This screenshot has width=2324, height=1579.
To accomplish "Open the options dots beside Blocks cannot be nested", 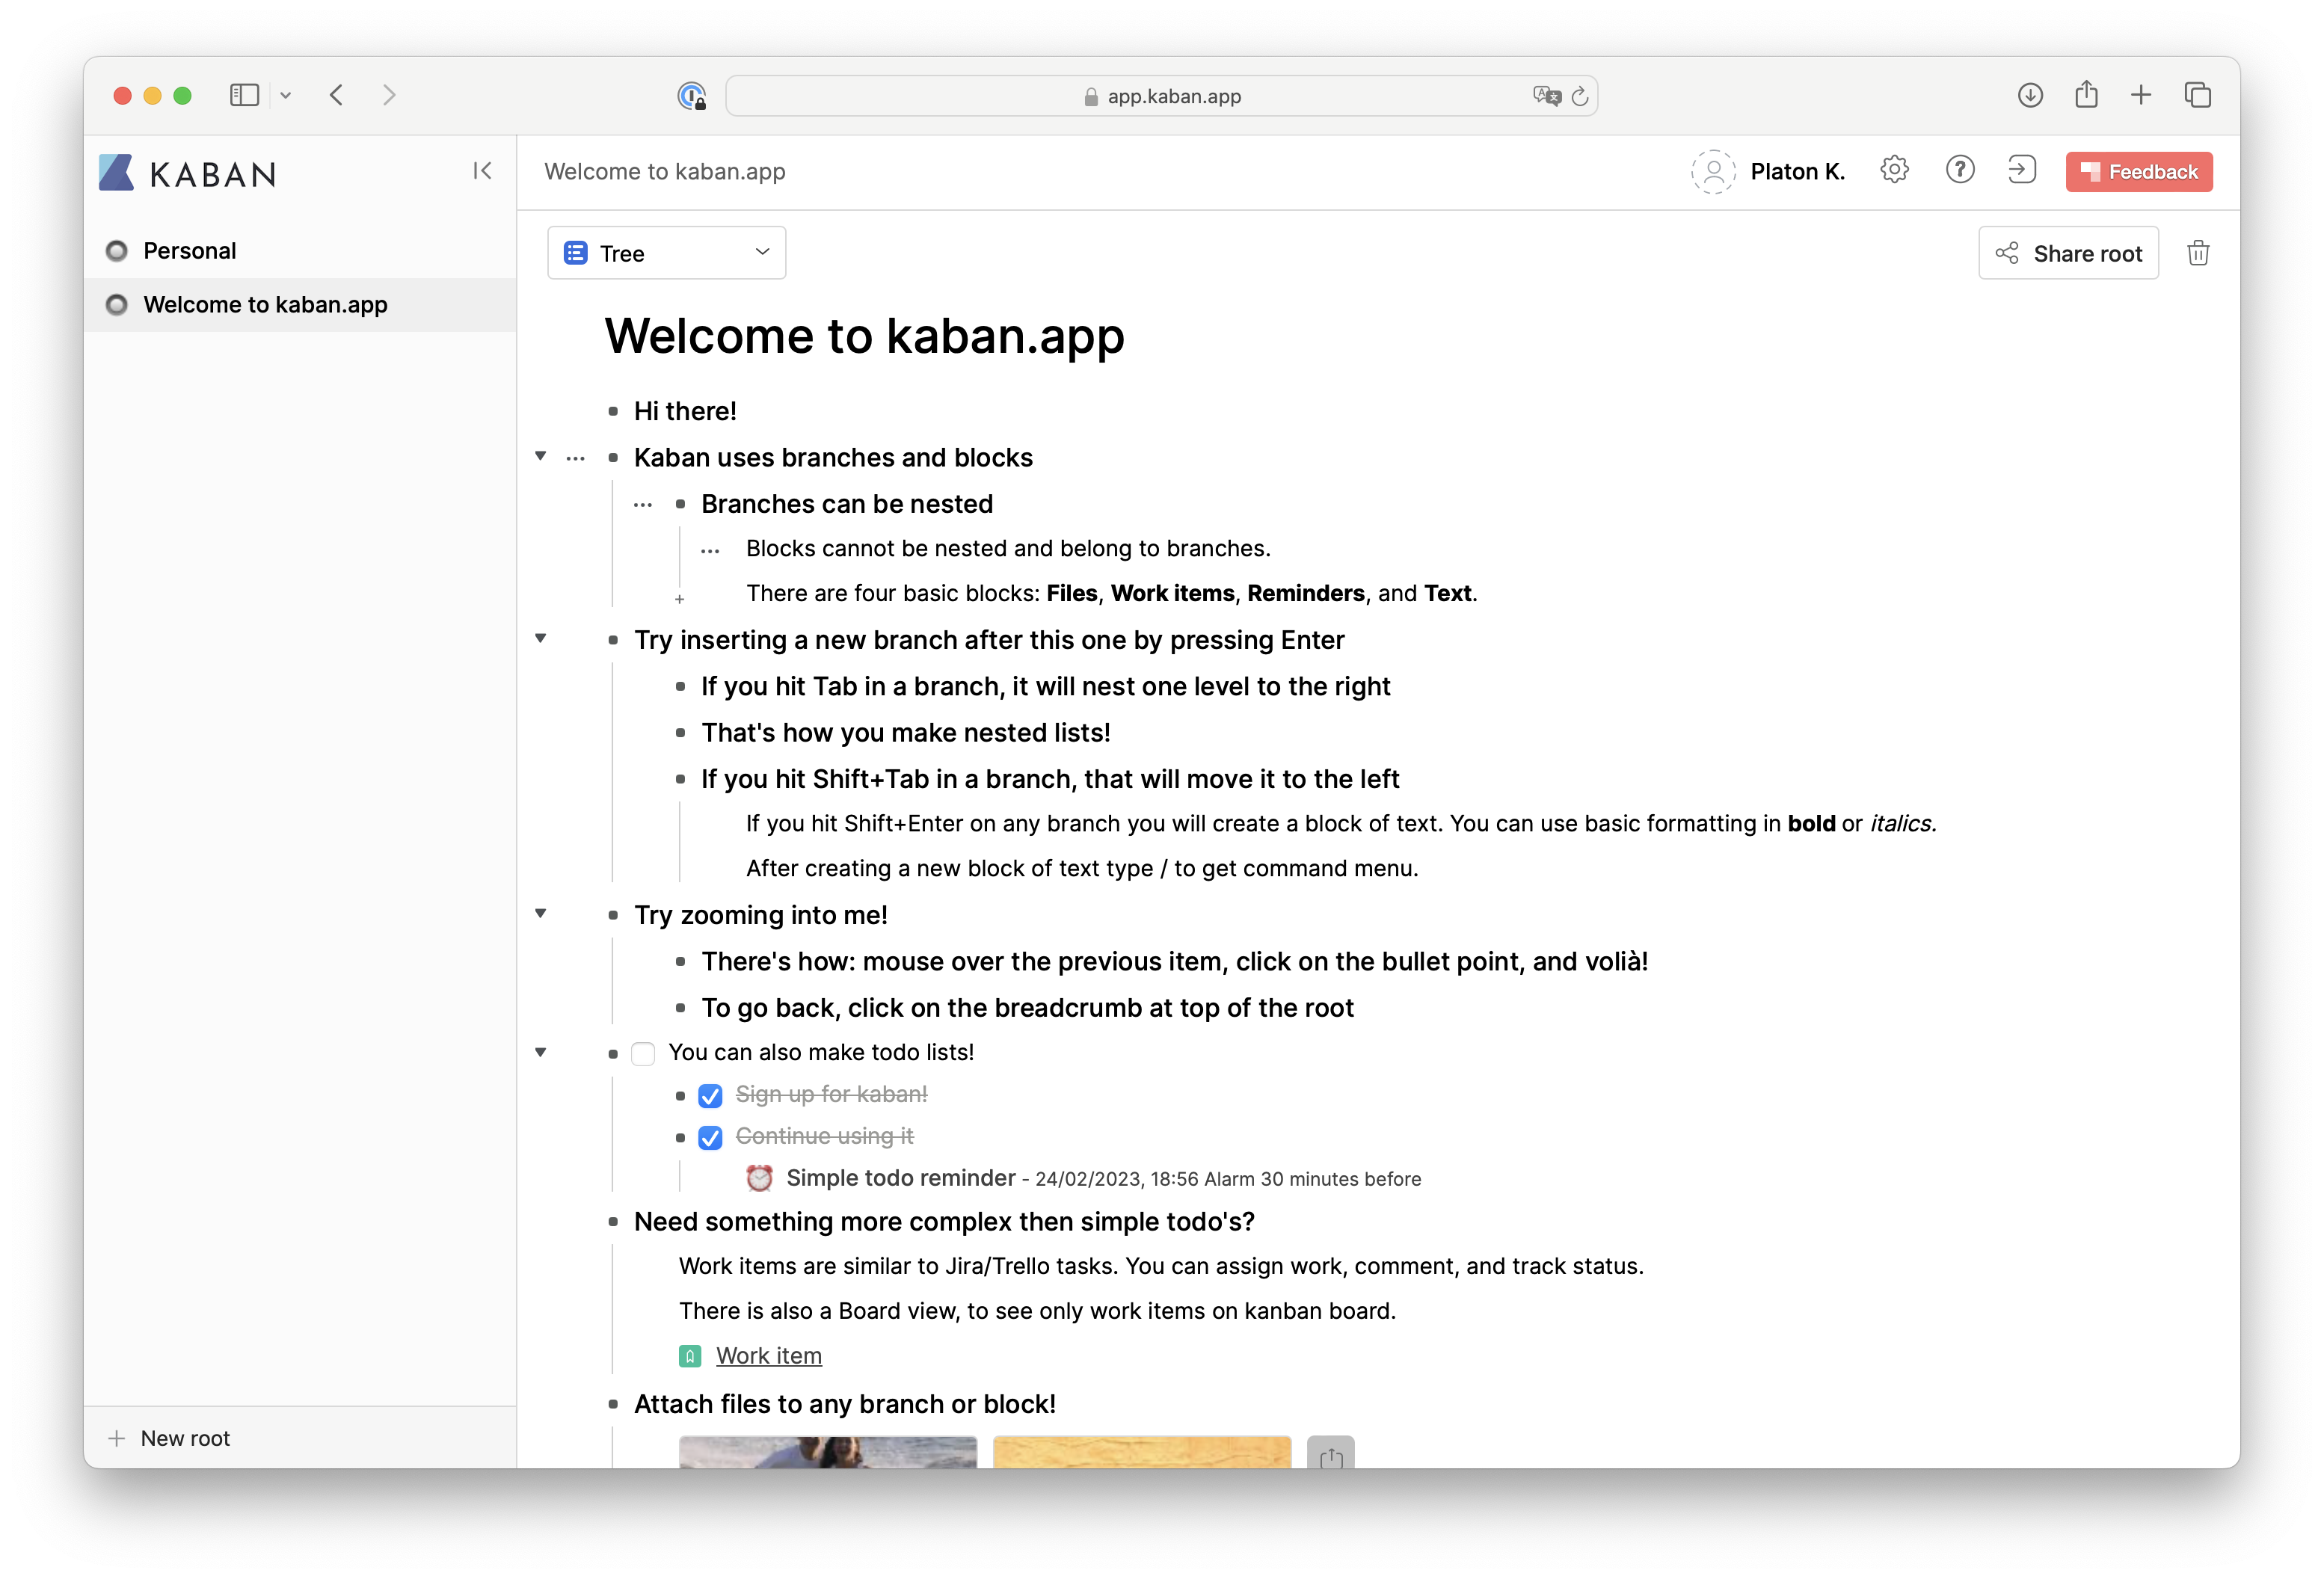I will pyautogui.click(x=710, y=551).
